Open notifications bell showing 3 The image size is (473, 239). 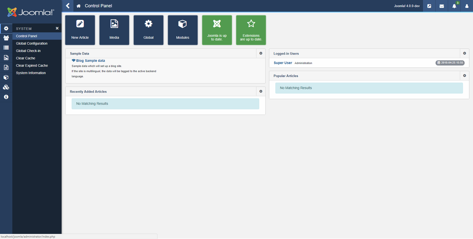[455, 6]
